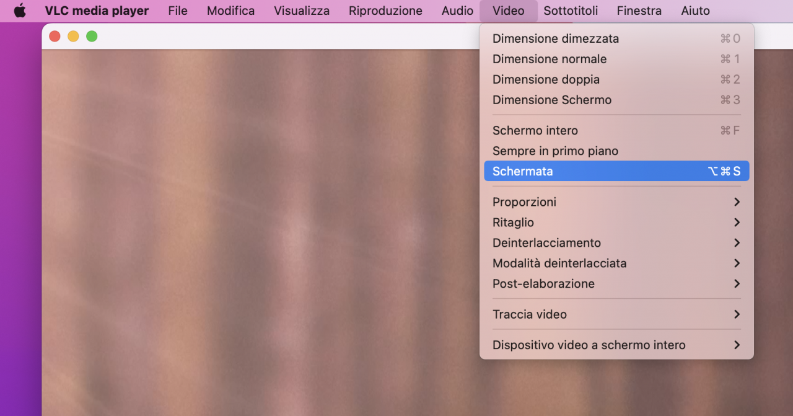Close the VLC window with red button
The width and height of the screenshot is (793, 416).
click(x=55, y=36)
